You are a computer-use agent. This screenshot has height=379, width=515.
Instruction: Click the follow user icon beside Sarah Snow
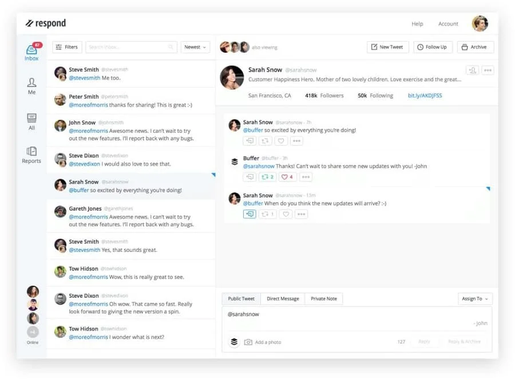click(472, 70)
